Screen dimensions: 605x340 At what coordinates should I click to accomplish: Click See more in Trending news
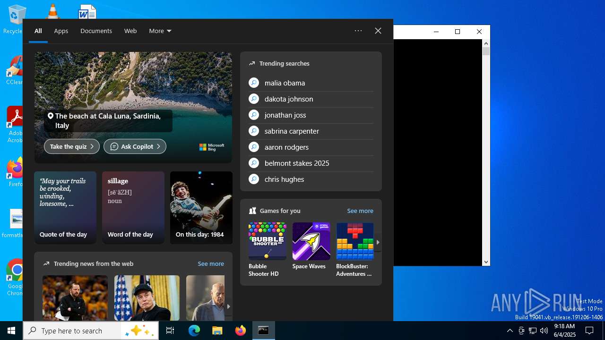click(211, 263)
